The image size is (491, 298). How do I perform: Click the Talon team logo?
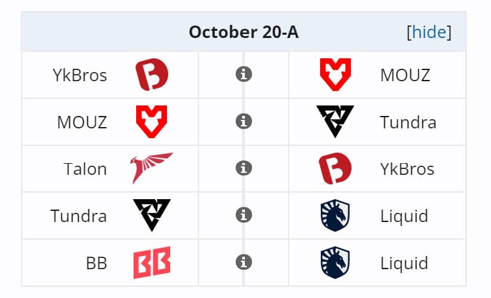[x=152, y=168]
